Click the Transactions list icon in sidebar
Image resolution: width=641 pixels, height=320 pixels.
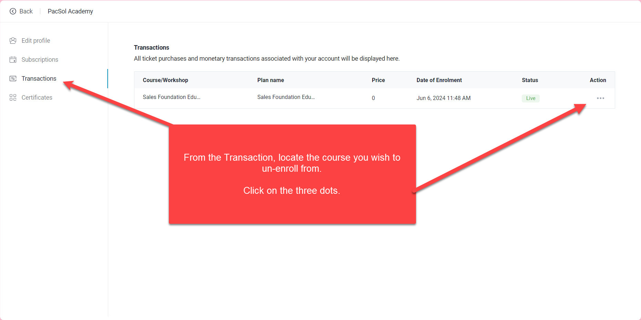13,79
